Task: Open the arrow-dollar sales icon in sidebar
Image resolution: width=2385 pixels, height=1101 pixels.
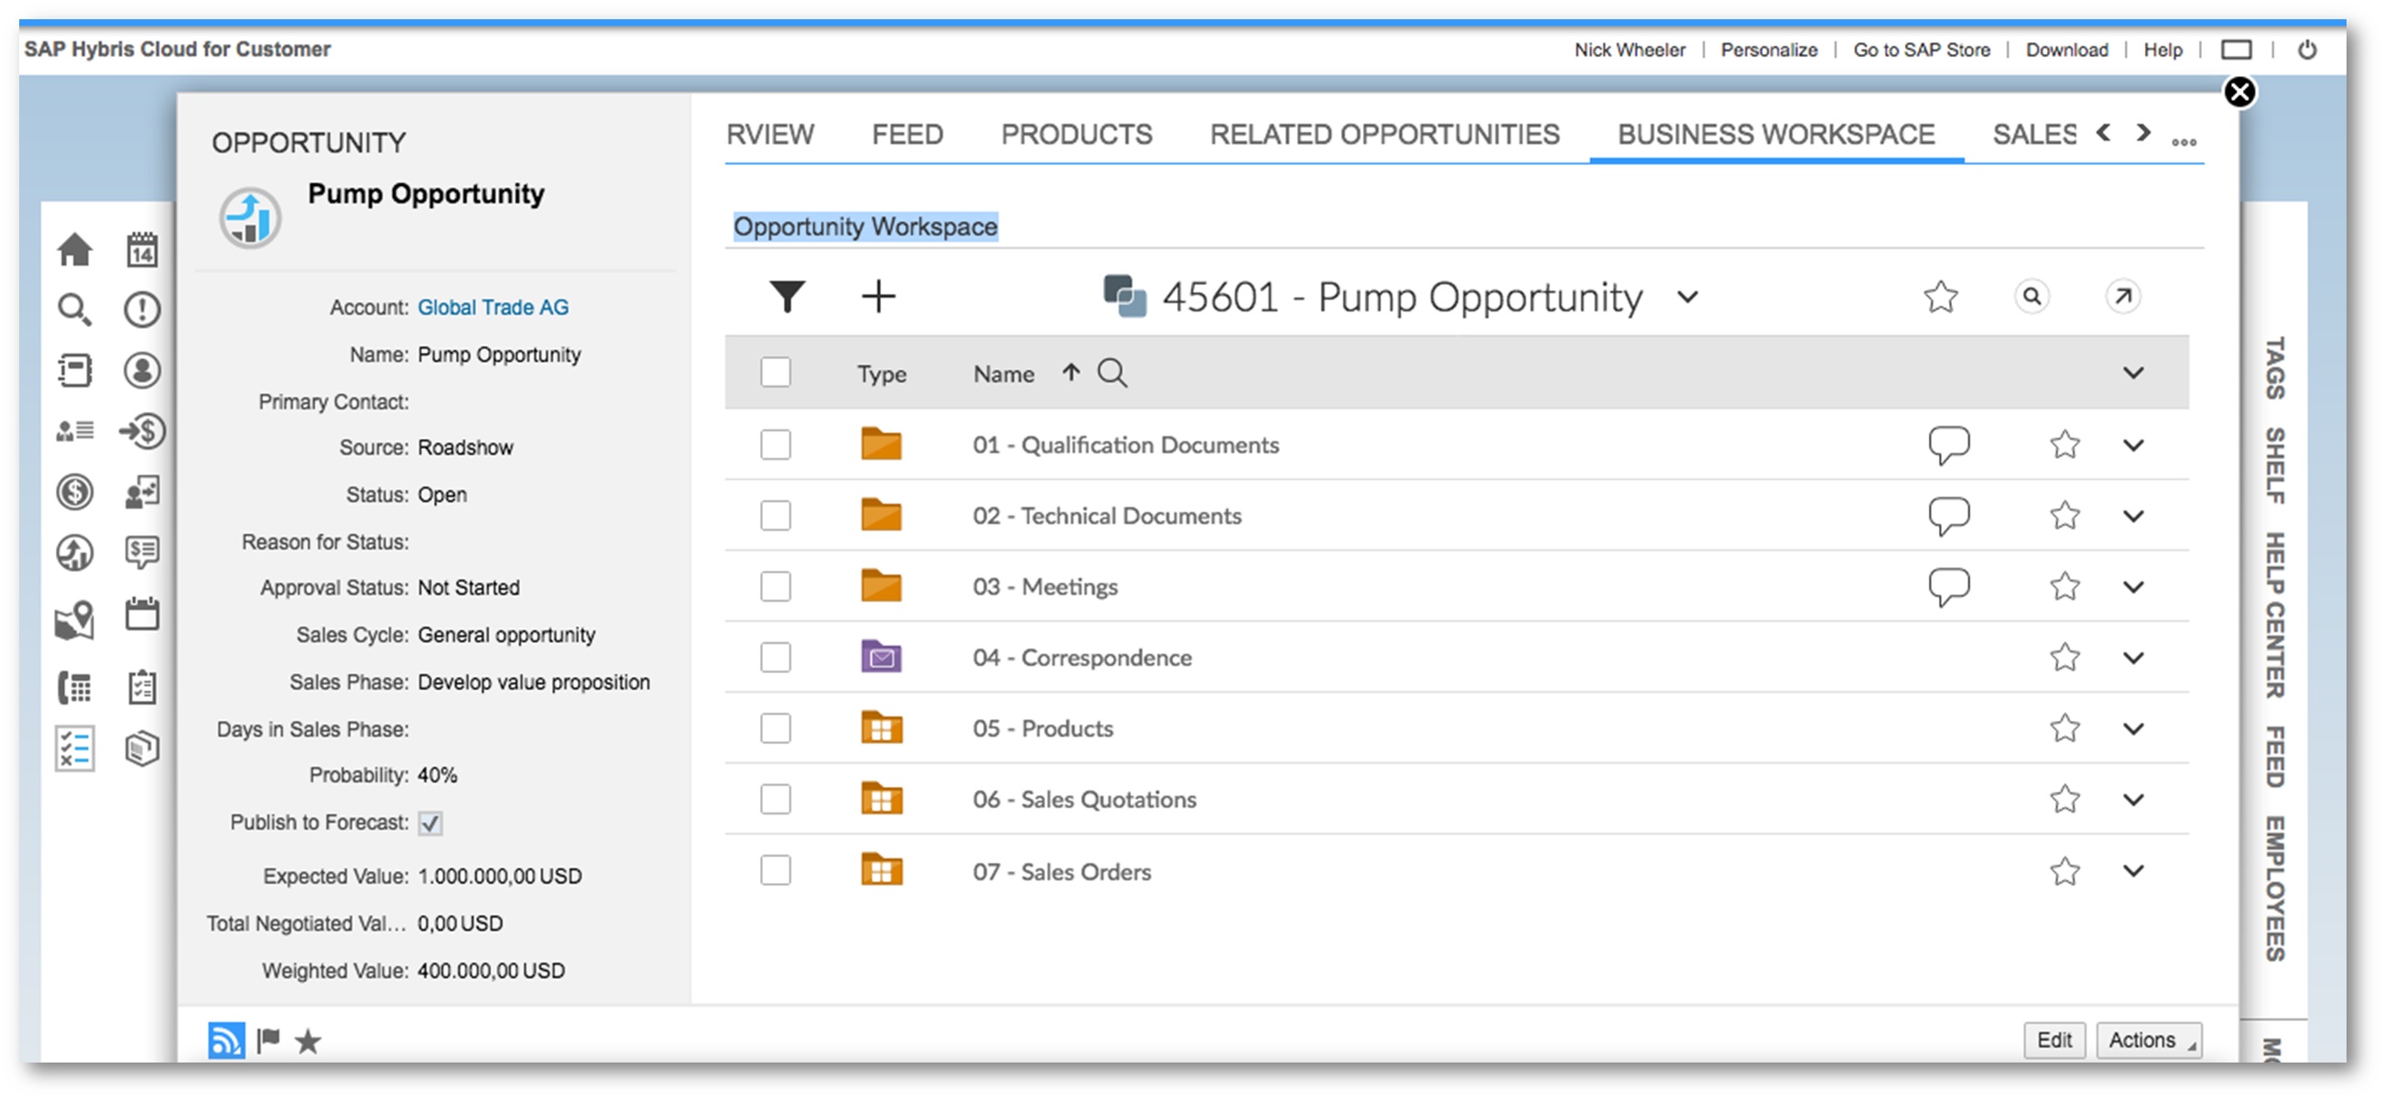Action: click(142, 432)
